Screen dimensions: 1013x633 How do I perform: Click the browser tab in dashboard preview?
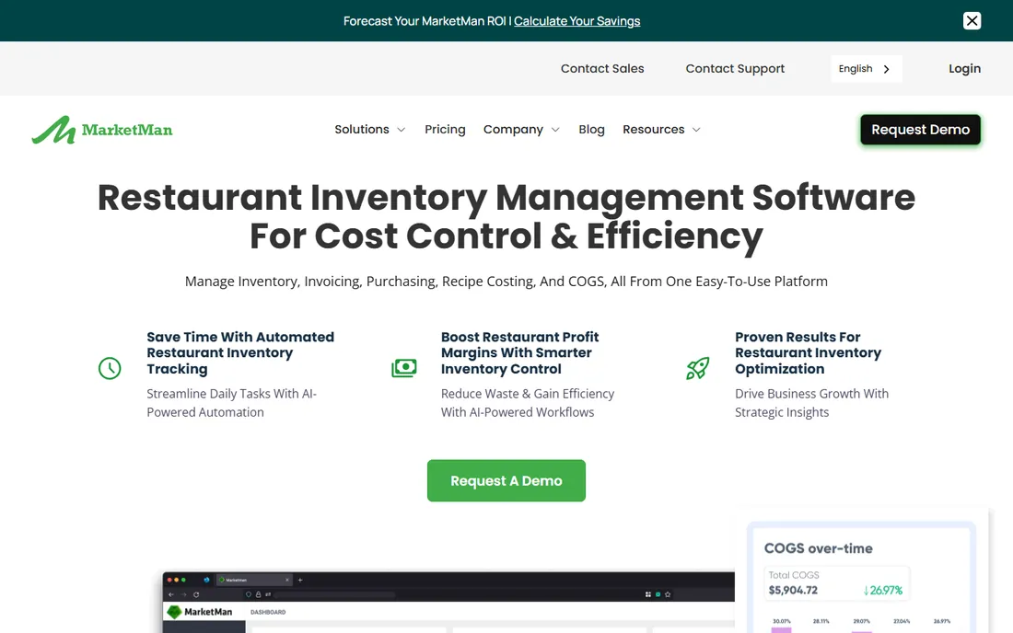pyautogui.click(x=254, y=580)
